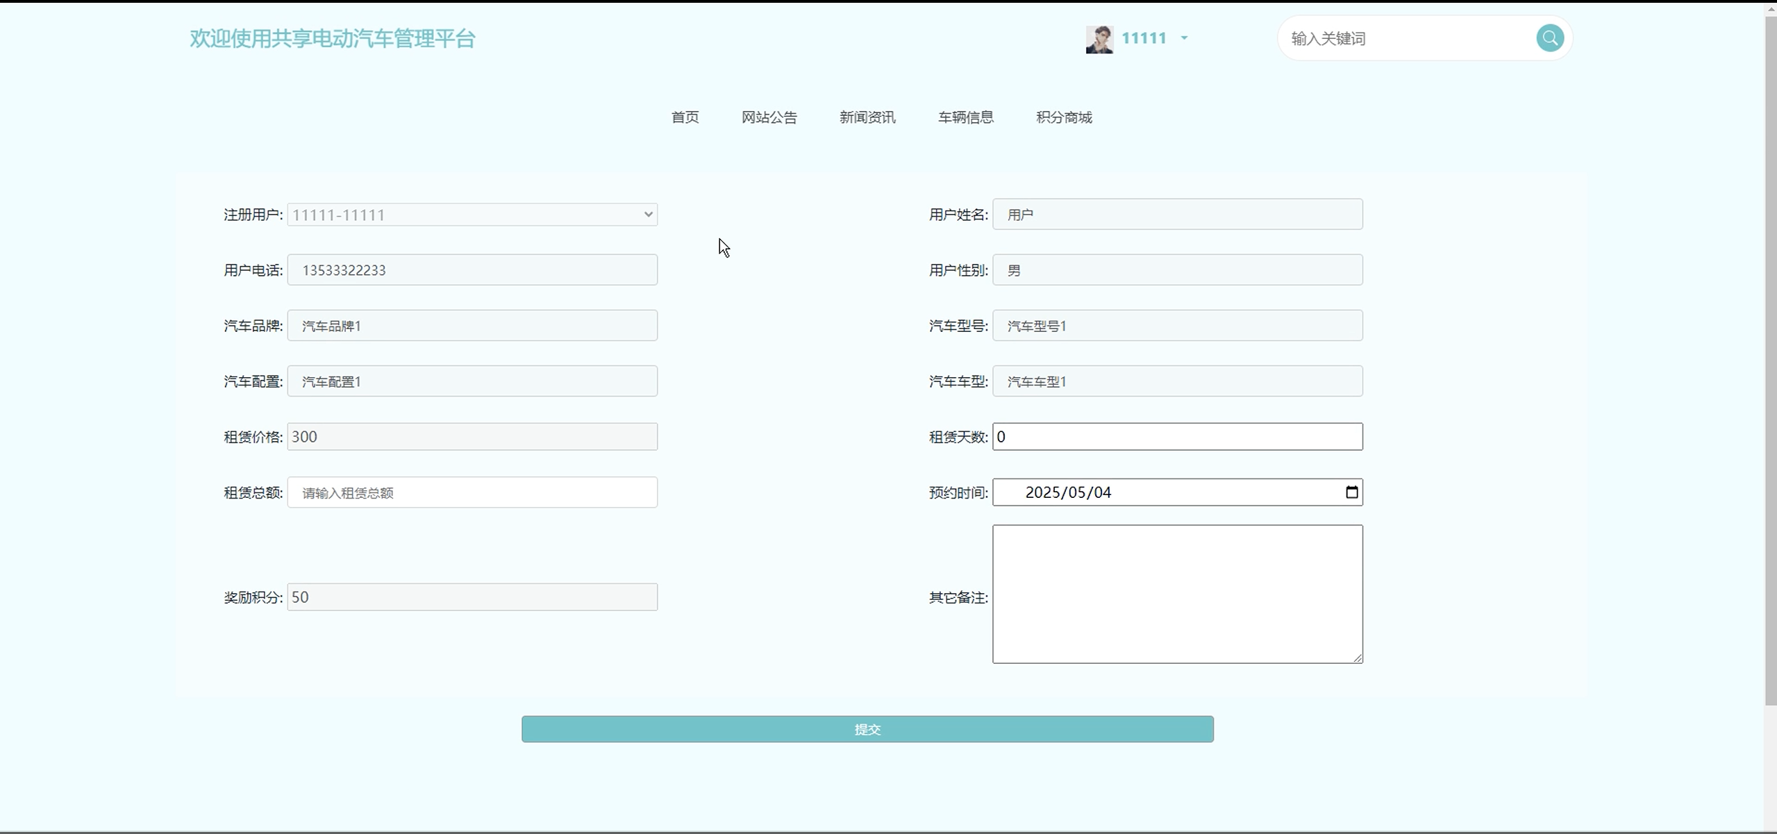Click the platform title link
Viewport: 1777px width, 834px height.
pos(333,39)
